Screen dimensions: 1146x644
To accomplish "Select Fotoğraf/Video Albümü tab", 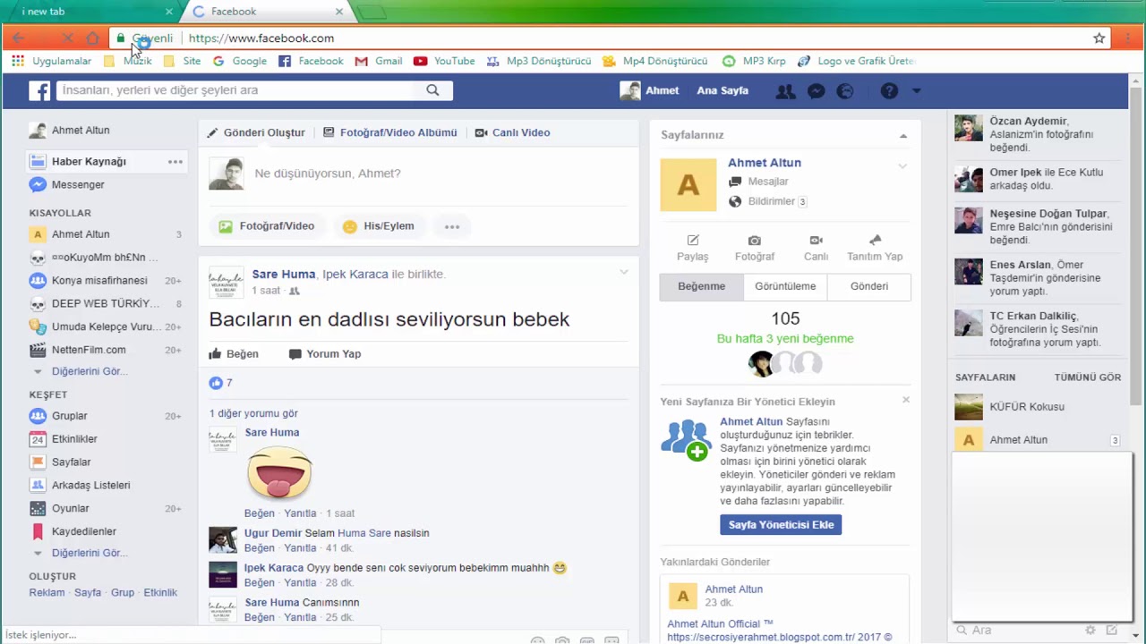I will tap(389, 132).
